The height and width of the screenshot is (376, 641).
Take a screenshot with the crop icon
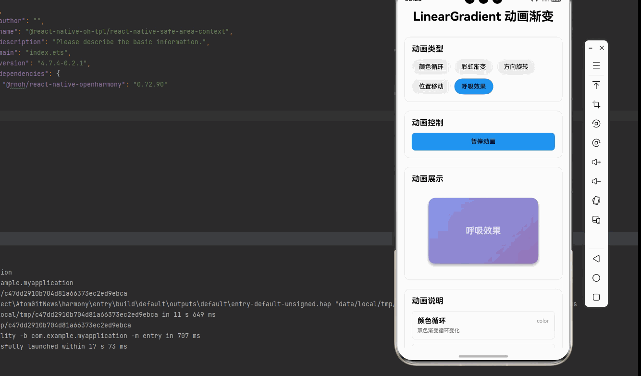[596, 104]
